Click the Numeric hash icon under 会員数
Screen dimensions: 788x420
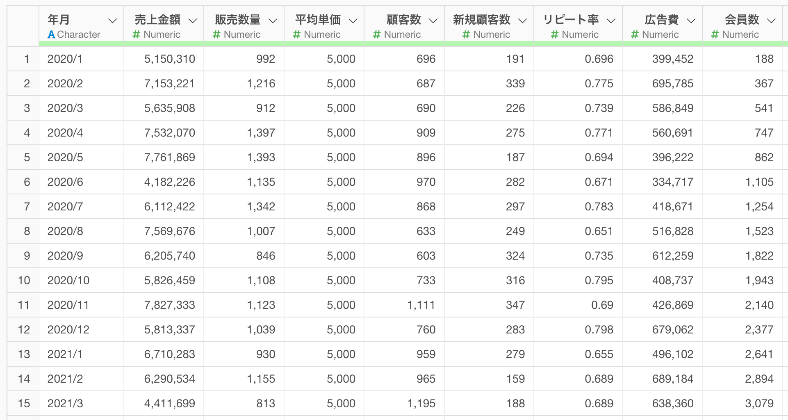pos(715,34)
